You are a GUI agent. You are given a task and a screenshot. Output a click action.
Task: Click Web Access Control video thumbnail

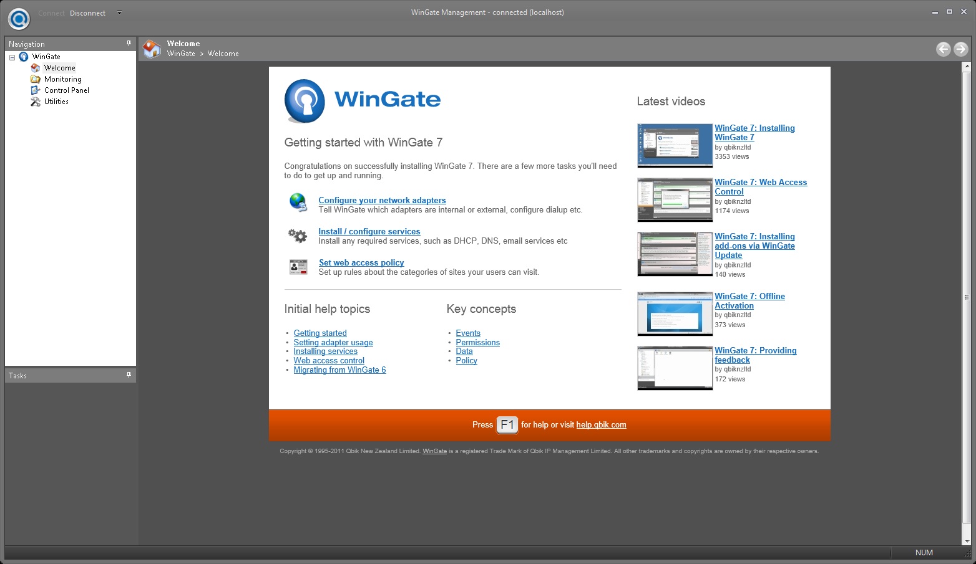(x=675, y=199)
